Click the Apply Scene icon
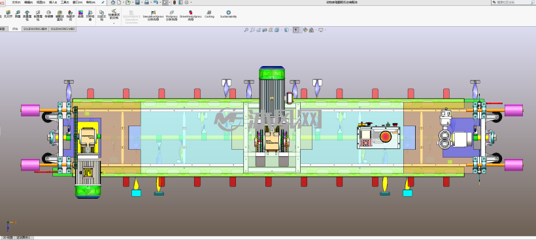This screenshot has height=240, width=536. coord(311,30)
